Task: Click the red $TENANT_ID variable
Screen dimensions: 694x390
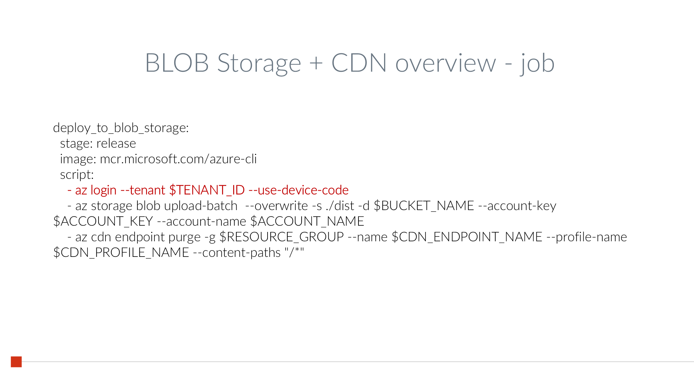Action: coord(207,190)
